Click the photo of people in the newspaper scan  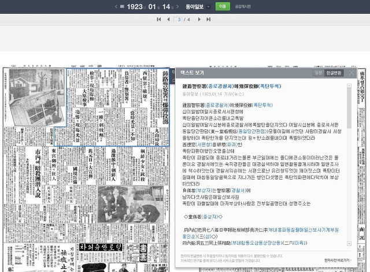[131, 204]
